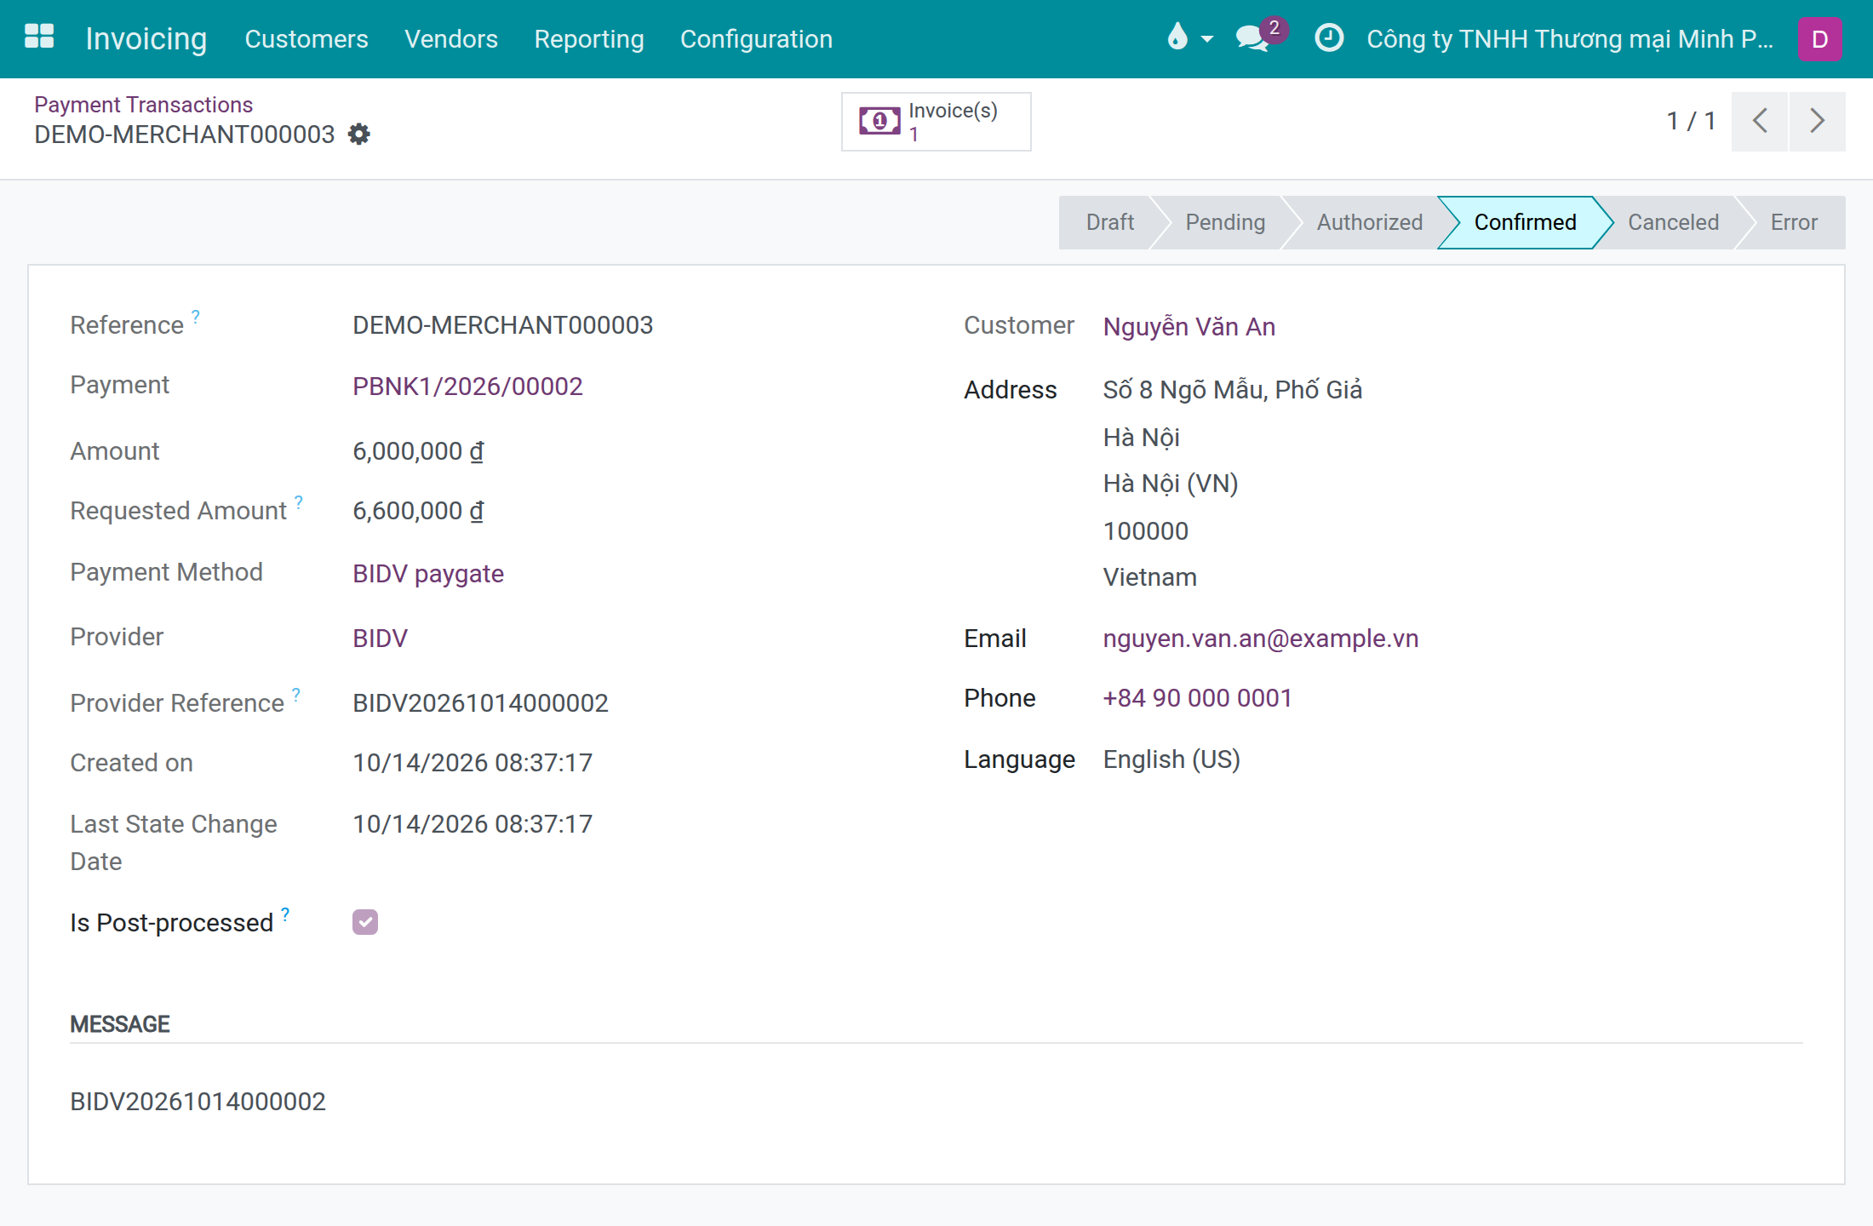1873x1226 pixels.
Task: Click the Requested Amount value 6,600,000 ₫
Action: point(418,511)
